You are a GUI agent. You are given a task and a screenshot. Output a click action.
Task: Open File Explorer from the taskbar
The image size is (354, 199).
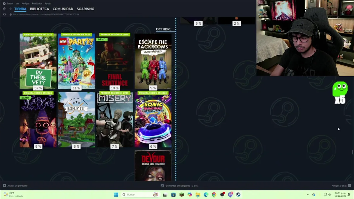(198, 195)
